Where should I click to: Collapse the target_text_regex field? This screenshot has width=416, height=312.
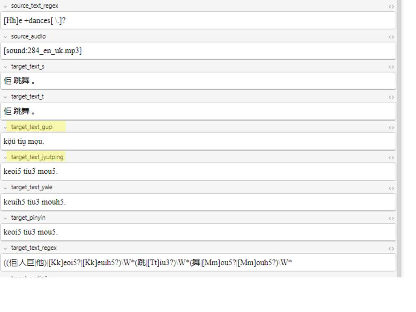5,249
